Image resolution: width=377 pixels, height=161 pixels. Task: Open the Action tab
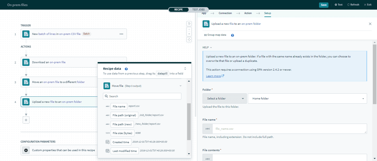click(248, 13)
